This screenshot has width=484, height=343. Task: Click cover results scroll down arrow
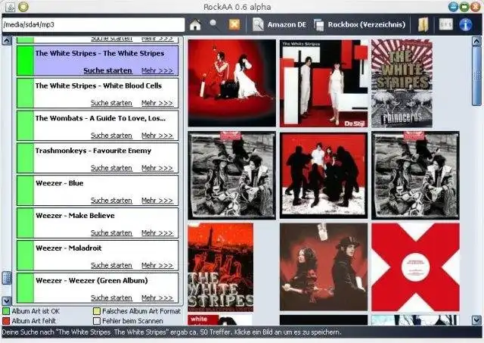476,320
